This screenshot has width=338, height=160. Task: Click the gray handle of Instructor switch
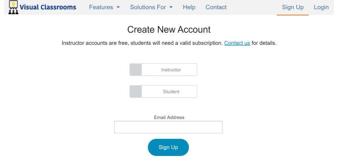136,70
